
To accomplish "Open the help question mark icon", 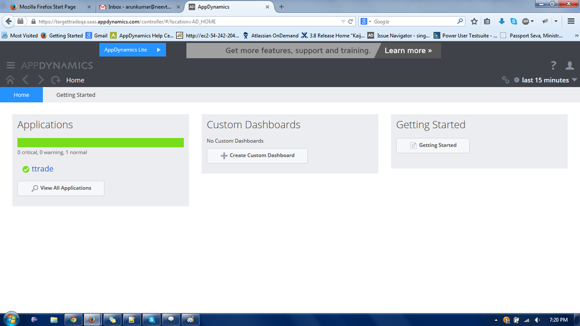I will click(x=553, y=66).
